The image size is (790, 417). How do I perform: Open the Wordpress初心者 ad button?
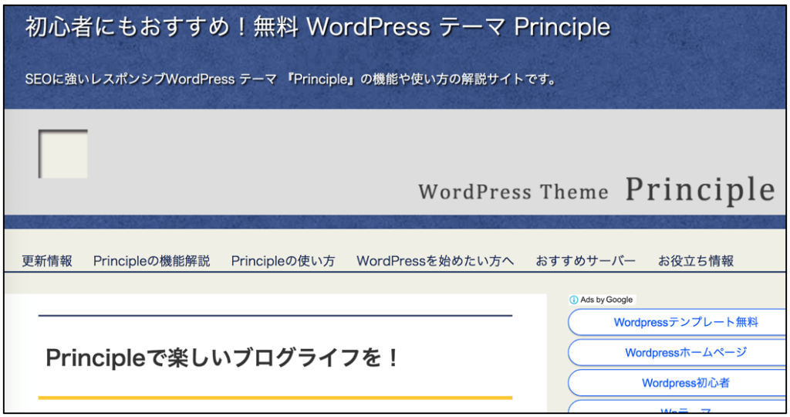pos(677,383)
